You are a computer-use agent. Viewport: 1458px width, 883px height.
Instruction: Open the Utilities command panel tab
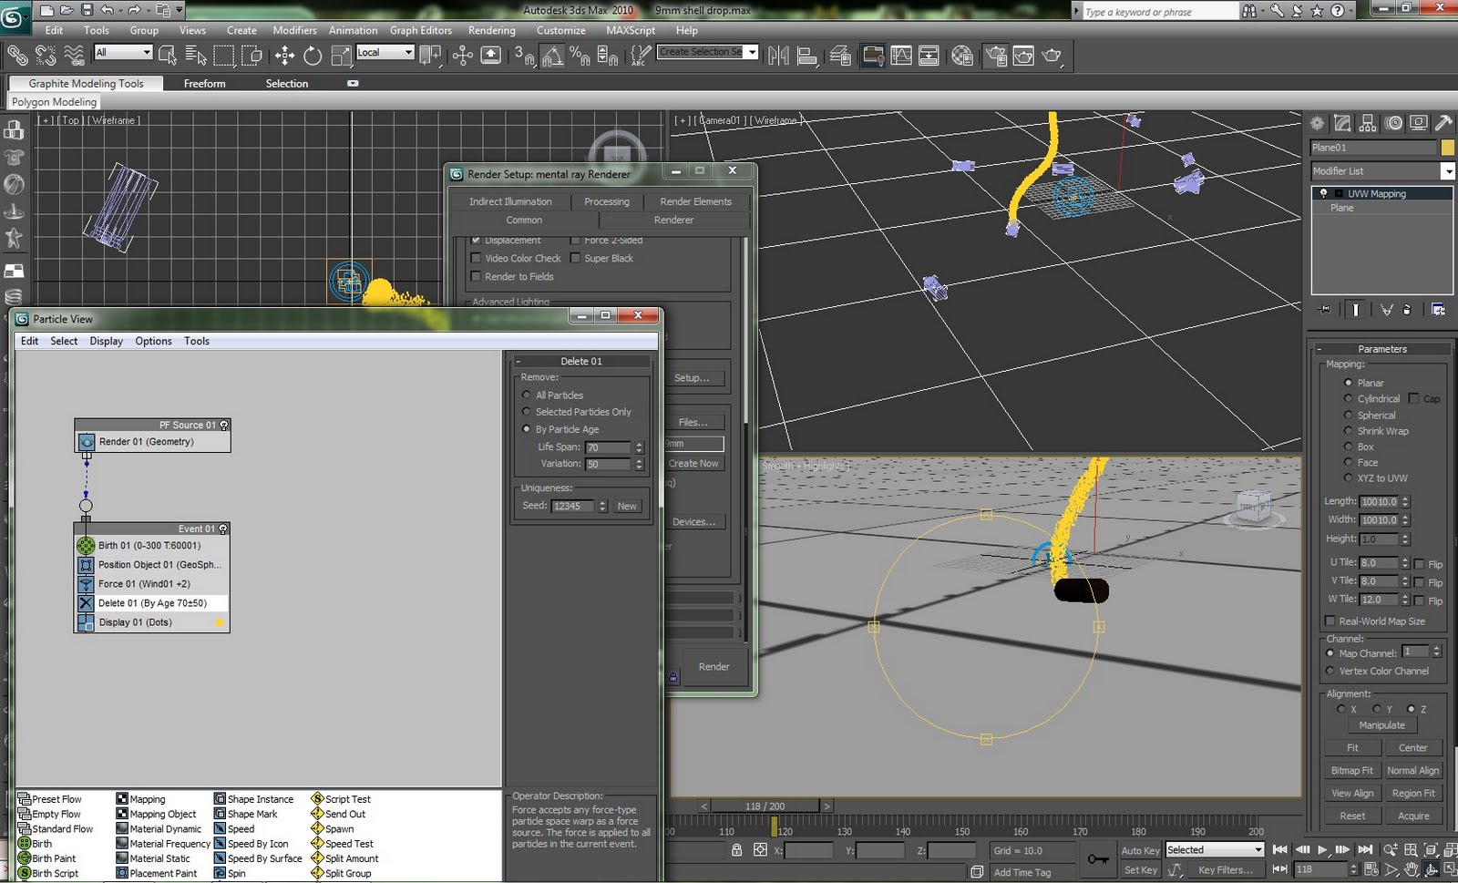(1443, 123)
